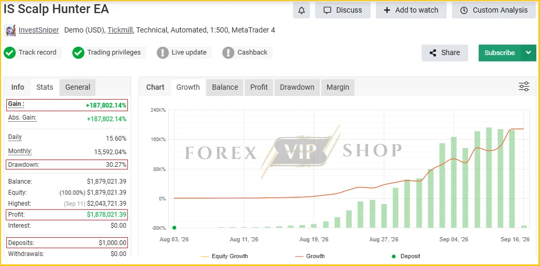Follow the Tickmill broker link
This screenshot has width=540, height=266.
click(x=120, y=30)
